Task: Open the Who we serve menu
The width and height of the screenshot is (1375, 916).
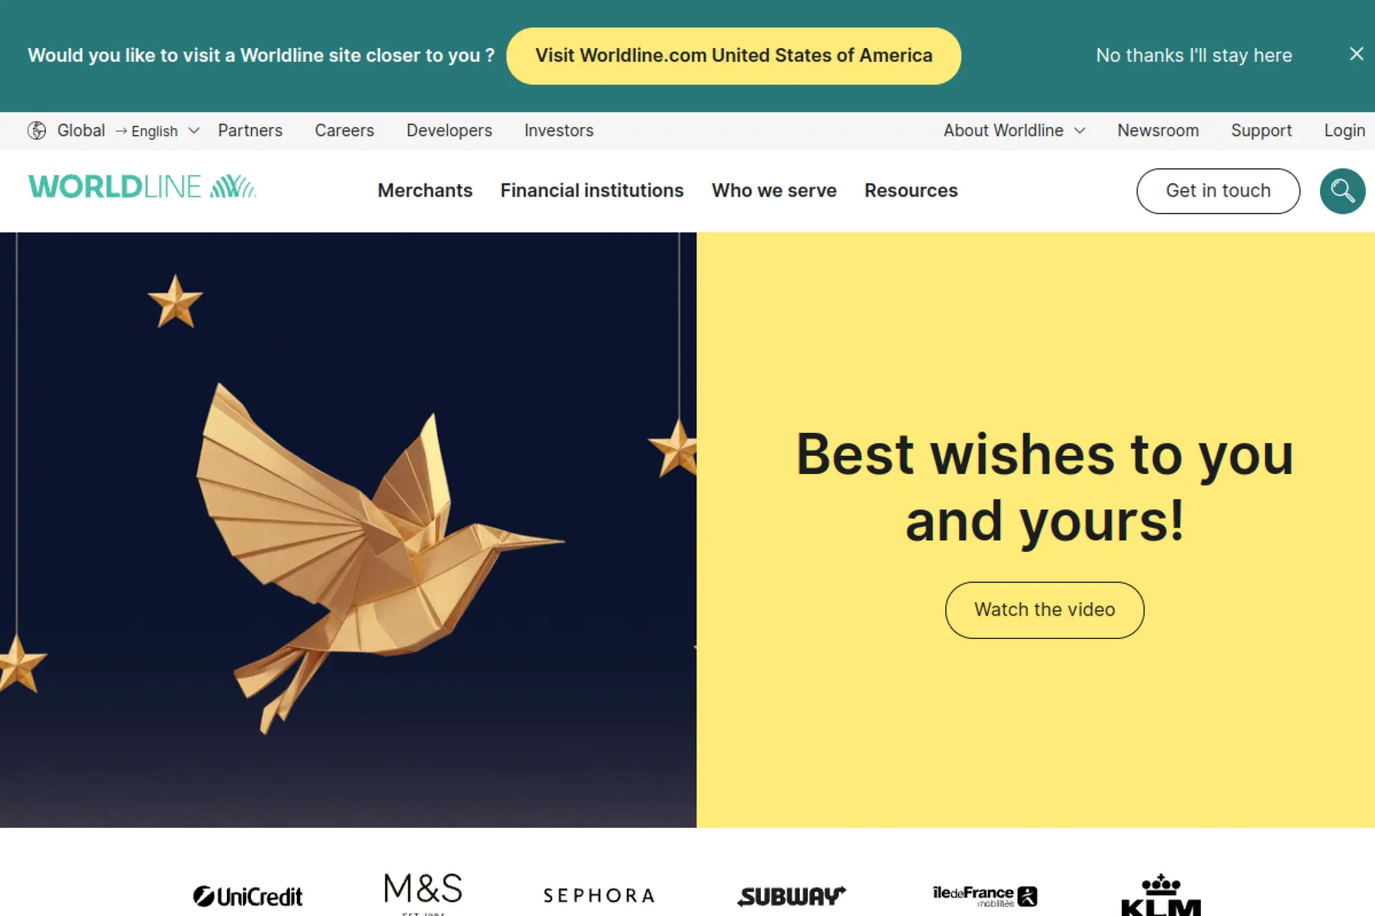Action: coord(774,190)
